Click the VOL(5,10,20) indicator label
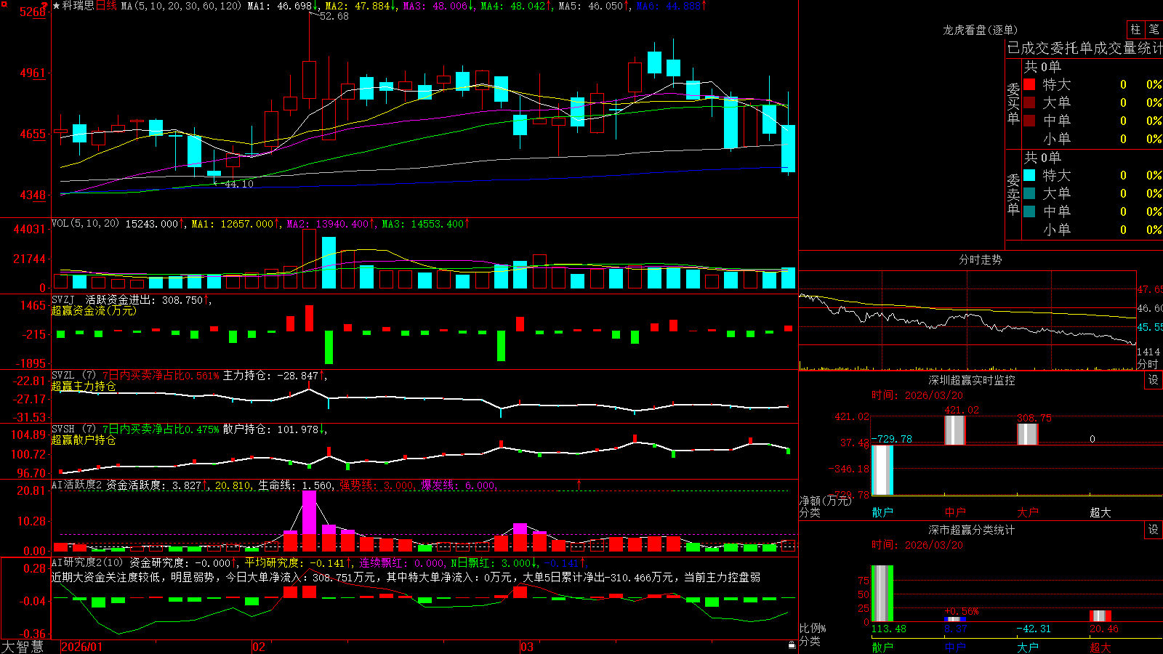 click(86, 224)
